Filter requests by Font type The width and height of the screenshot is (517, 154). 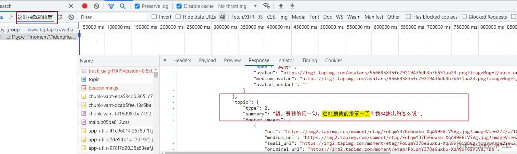pos(314,17)
